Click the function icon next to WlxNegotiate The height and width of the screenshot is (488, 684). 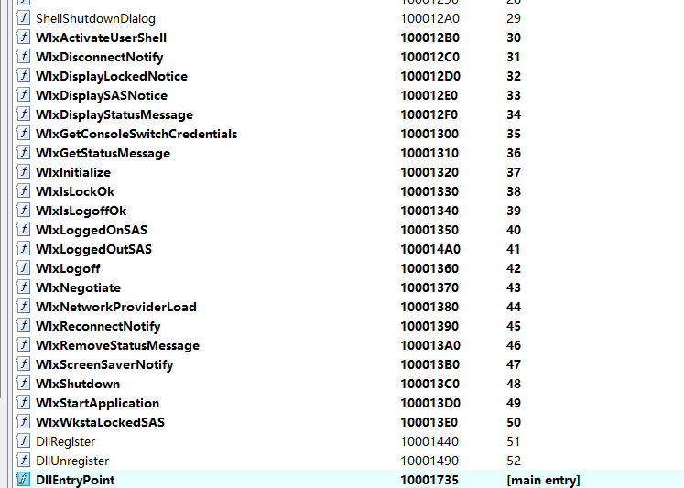pyautogui.click(x=23, y=287)
